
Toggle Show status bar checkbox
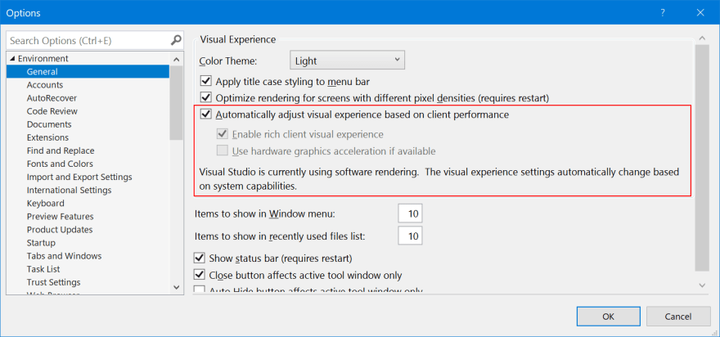200,258
